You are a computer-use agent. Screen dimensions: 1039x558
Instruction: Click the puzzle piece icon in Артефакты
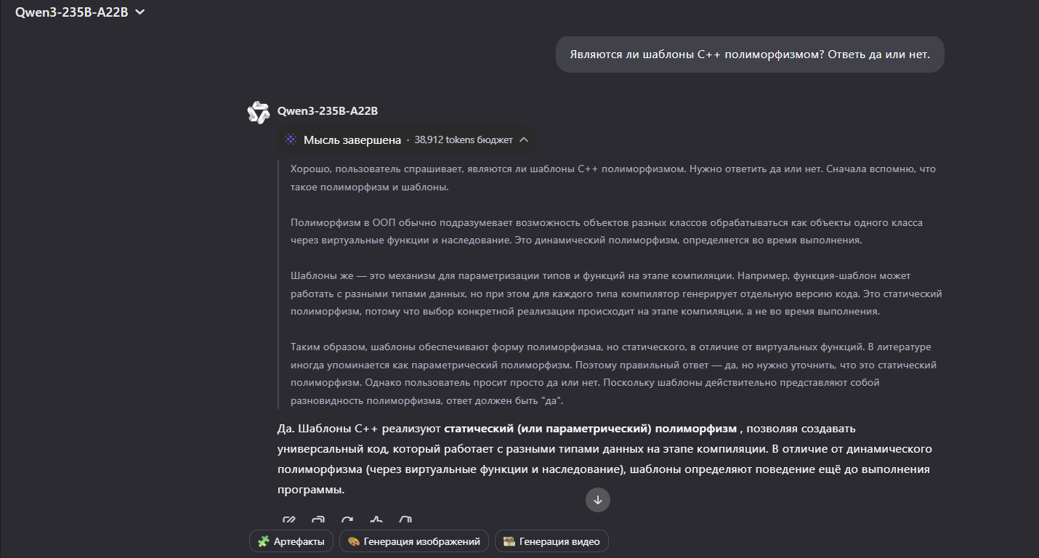(264, 541)
